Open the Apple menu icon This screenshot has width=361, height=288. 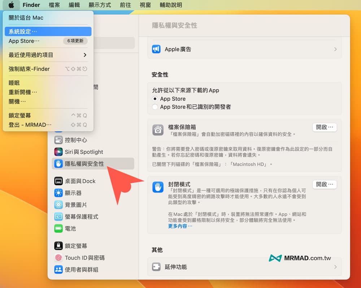coord(11,5)
